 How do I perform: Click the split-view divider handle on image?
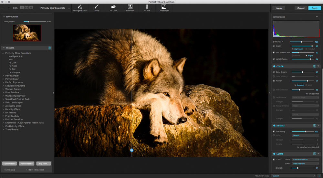(x=132, y=150)
